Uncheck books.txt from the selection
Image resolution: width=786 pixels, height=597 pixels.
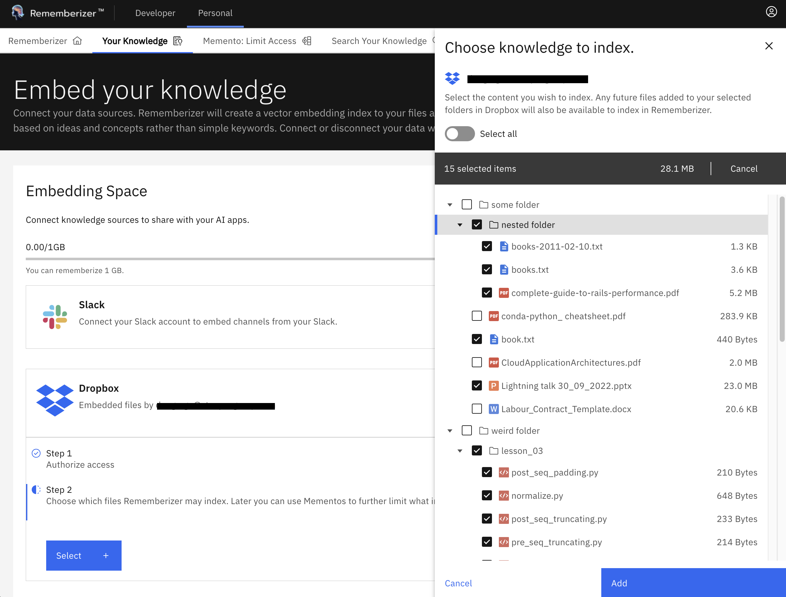pos(487,269)
